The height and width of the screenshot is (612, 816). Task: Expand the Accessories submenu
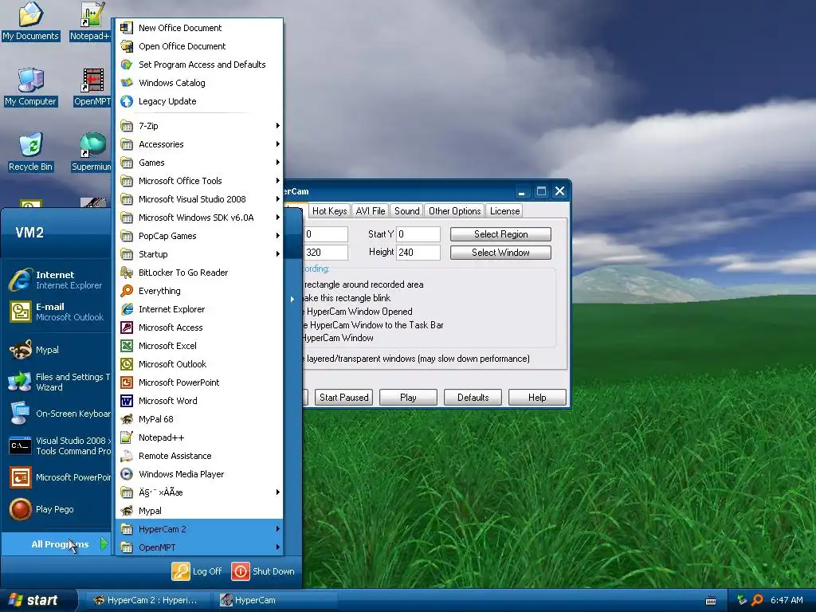tap(198, 144)
